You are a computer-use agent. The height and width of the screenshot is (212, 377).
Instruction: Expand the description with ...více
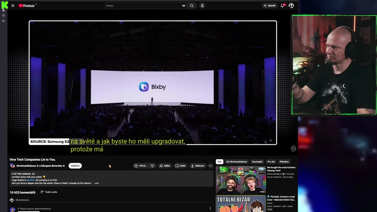(96, 183)
